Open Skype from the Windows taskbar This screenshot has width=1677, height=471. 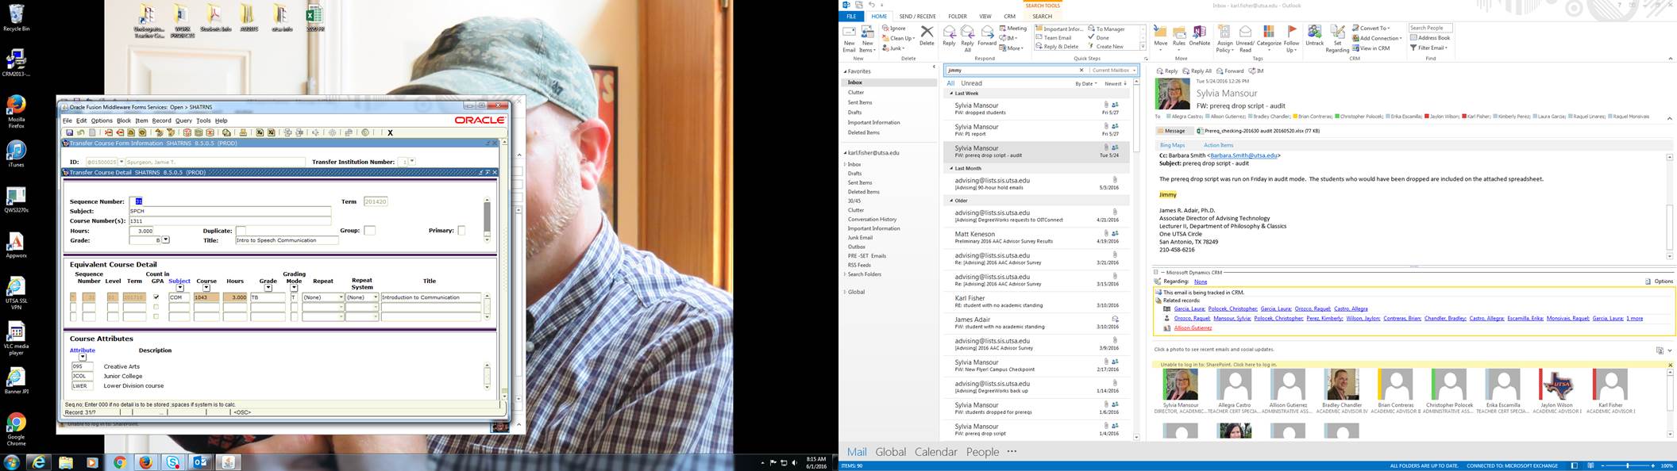pyautogui.click(x=172, y=462)
